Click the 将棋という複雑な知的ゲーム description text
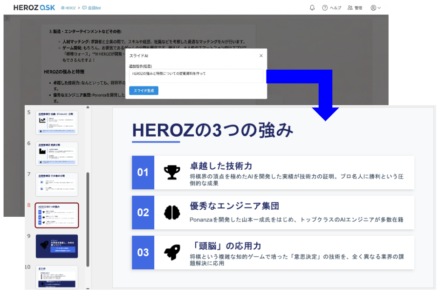Viewport: 438px width, 293px height. [297, 260]
